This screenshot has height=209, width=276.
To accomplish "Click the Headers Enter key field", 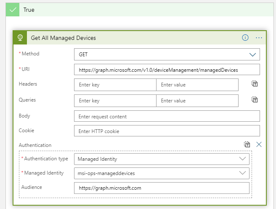I will tap(115, 85).
